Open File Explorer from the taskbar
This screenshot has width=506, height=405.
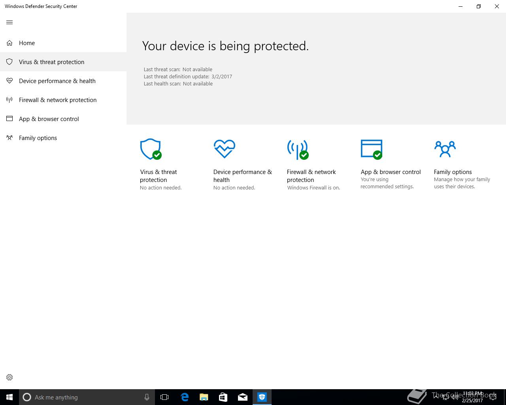204,397
